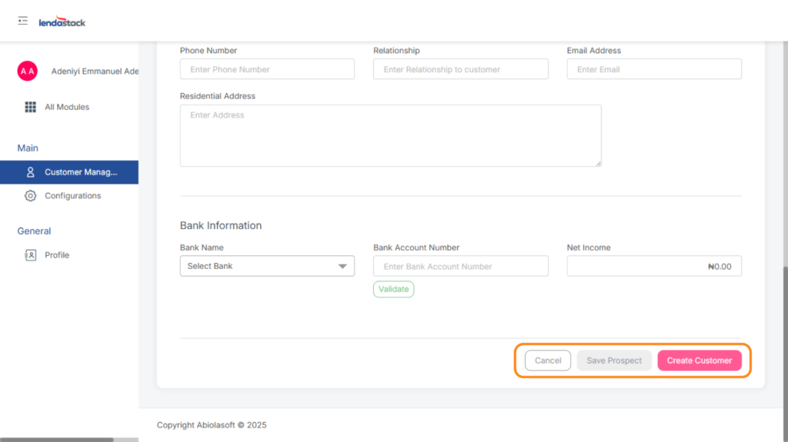Click the Bank Name dropdown arrow
Viewport: 788px width, 442px height.
coord(342,267)
